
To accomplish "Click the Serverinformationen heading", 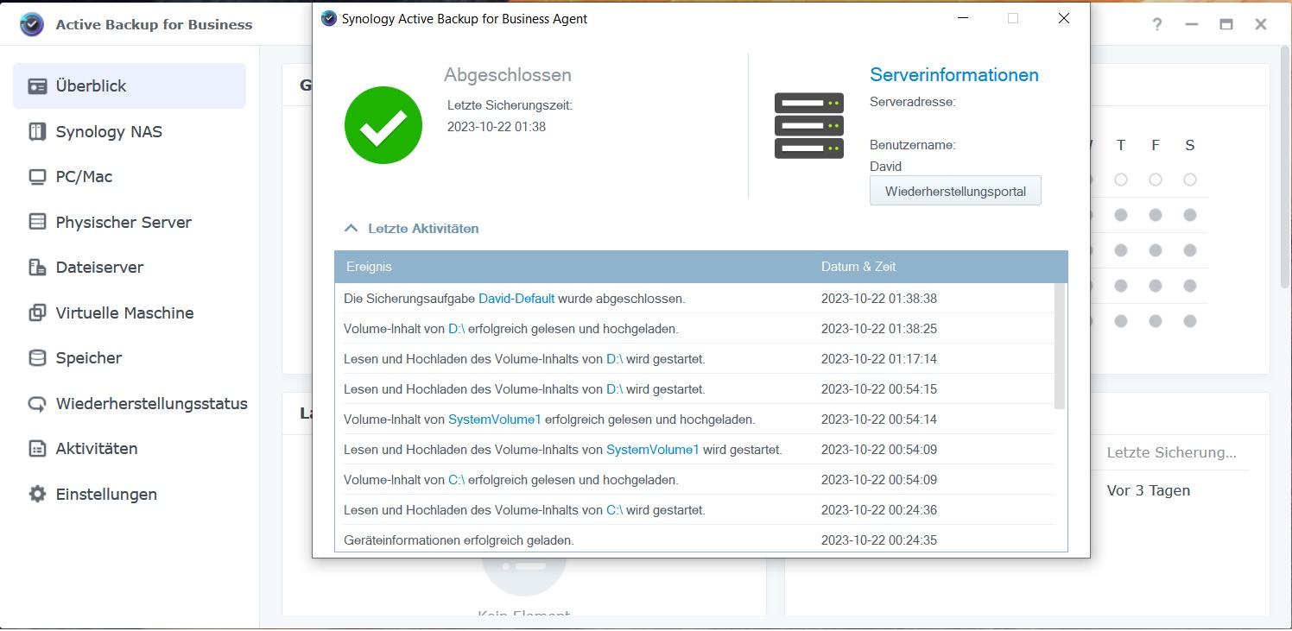I will 954,75.
